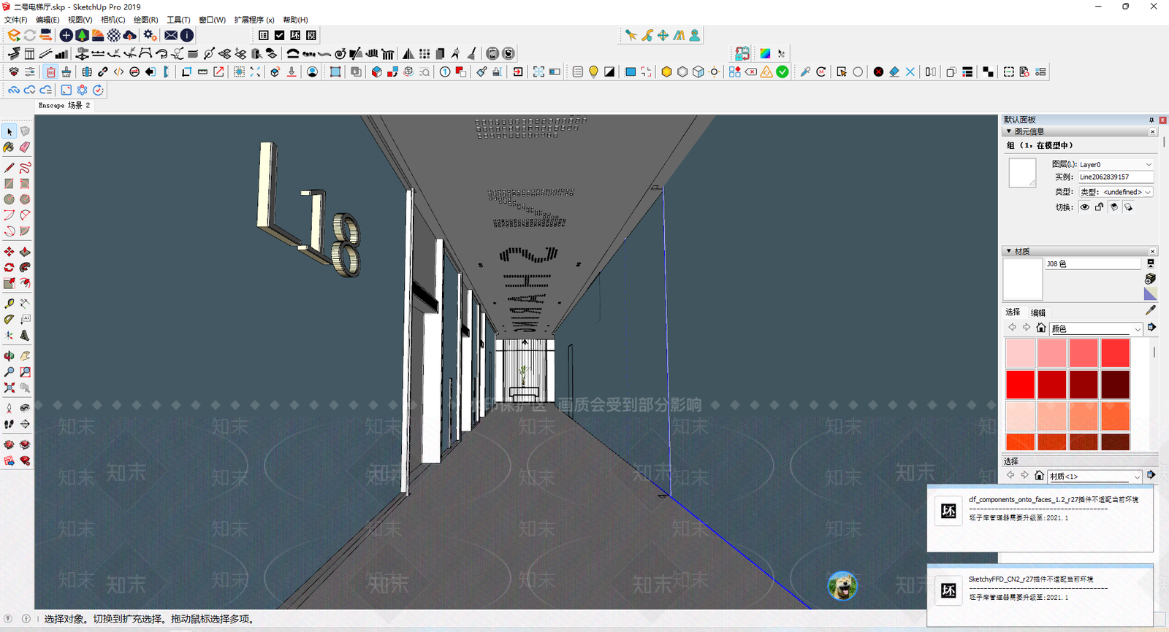Select the Pan hand tool

pos(25,356)
